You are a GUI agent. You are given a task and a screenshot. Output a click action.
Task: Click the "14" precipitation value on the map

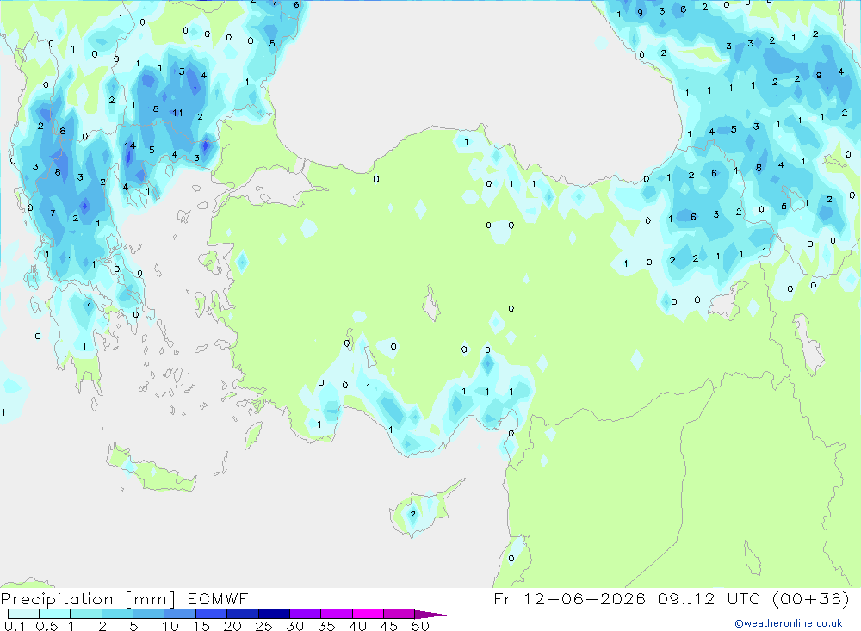(130, 145)
